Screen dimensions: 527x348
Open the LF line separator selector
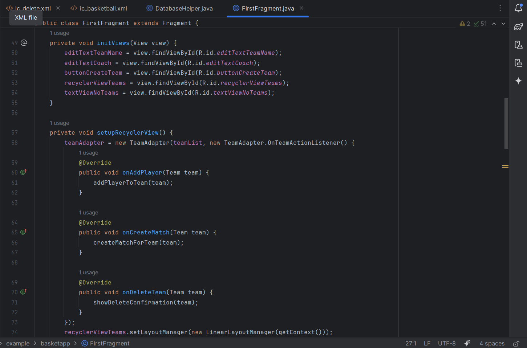[427, 343]
